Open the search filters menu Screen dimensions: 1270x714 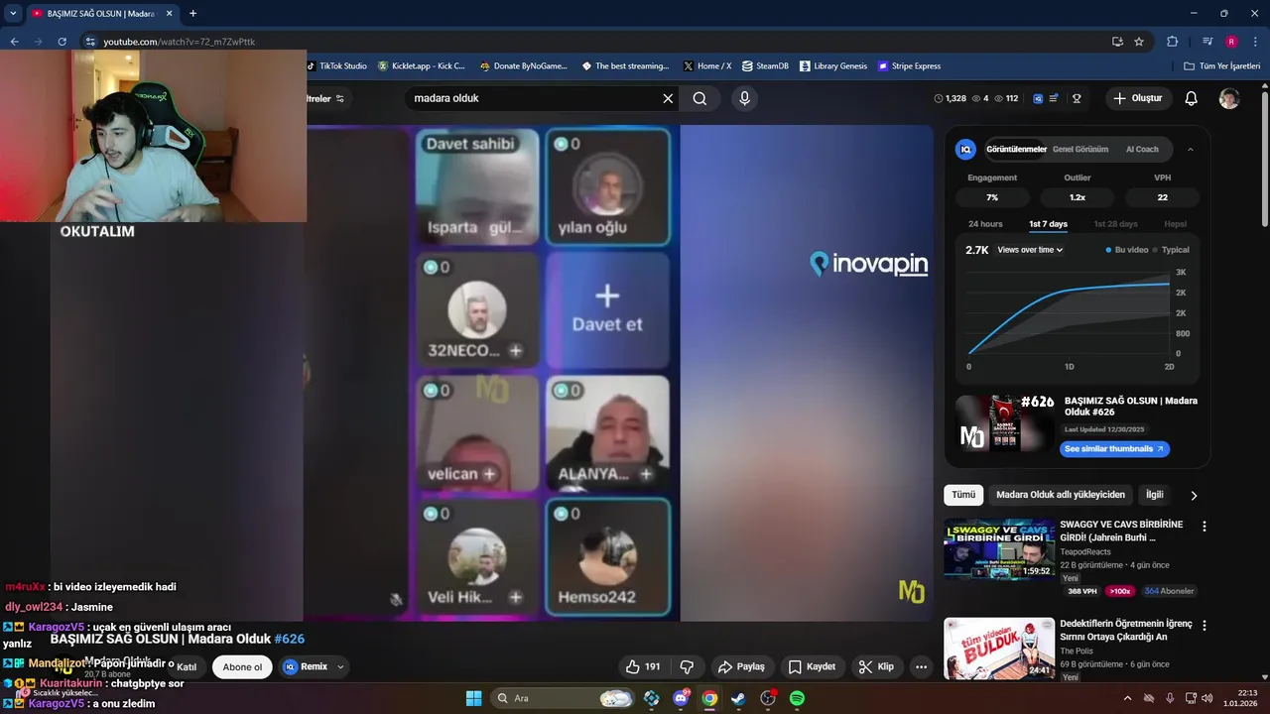325,98
